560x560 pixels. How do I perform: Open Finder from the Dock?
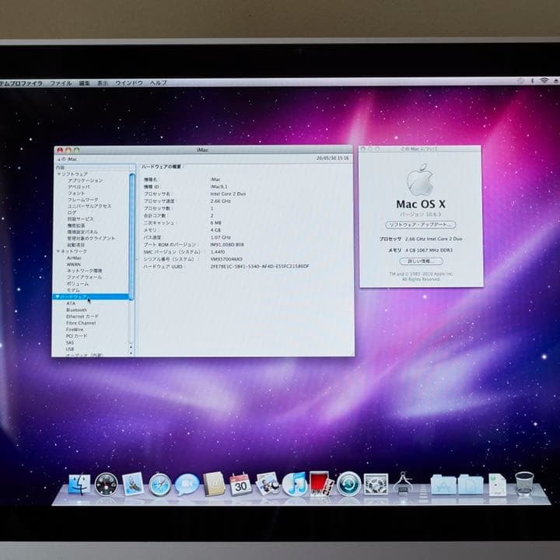pos(79,485)
